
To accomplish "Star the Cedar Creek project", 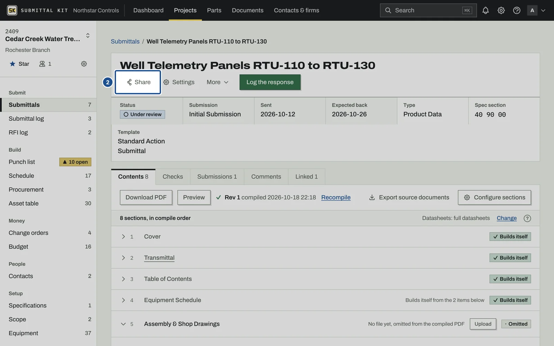I will tap(19, 64).
